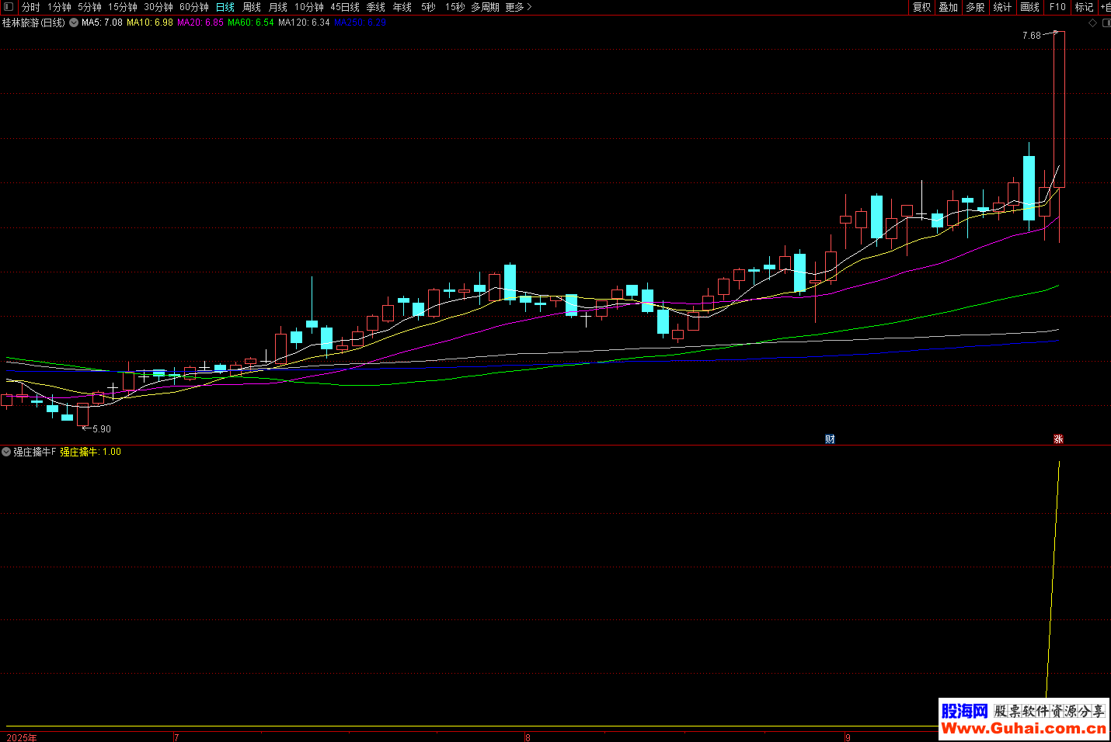Switch to 月线 monthly chart
The image size is (1111, 742).
pos(278,7)
